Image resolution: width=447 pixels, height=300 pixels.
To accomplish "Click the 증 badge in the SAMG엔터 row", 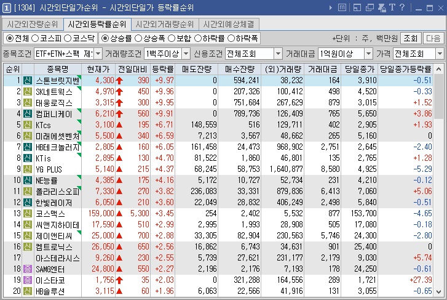I will (28, 269).
